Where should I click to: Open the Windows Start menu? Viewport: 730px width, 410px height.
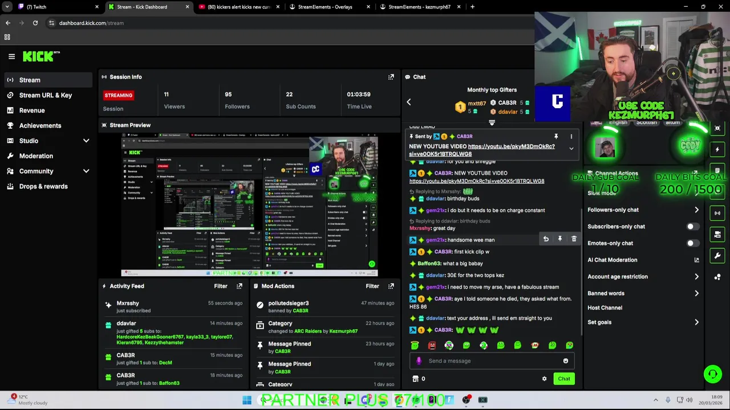click(x=247, y=400)
